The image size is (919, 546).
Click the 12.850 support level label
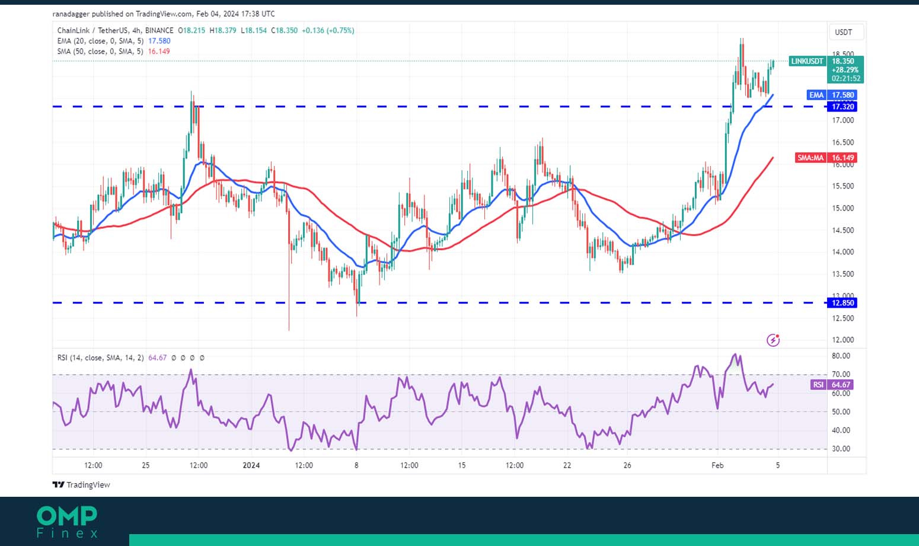click(x=843, y=303)
